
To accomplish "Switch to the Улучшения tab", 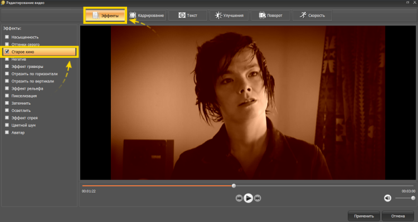I will coord(229,16).
